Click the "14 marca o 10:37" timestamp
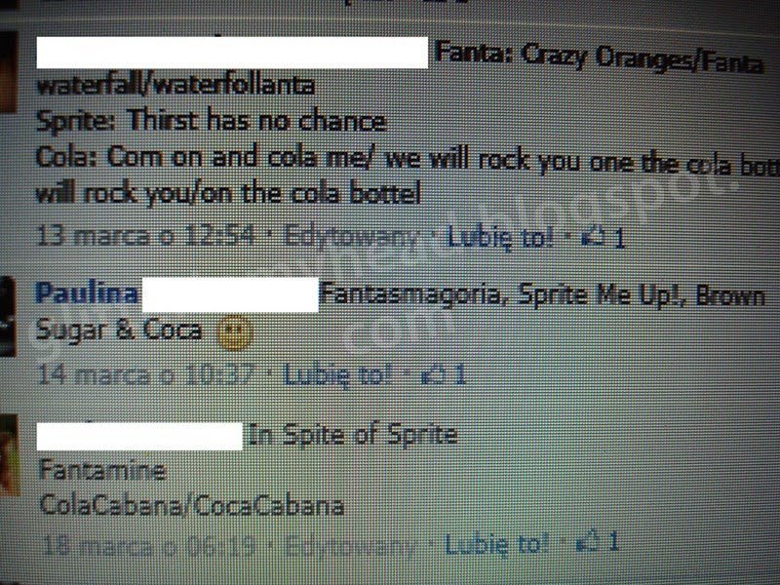This screenshot has width=780, height=585. [x=147, y=374]
